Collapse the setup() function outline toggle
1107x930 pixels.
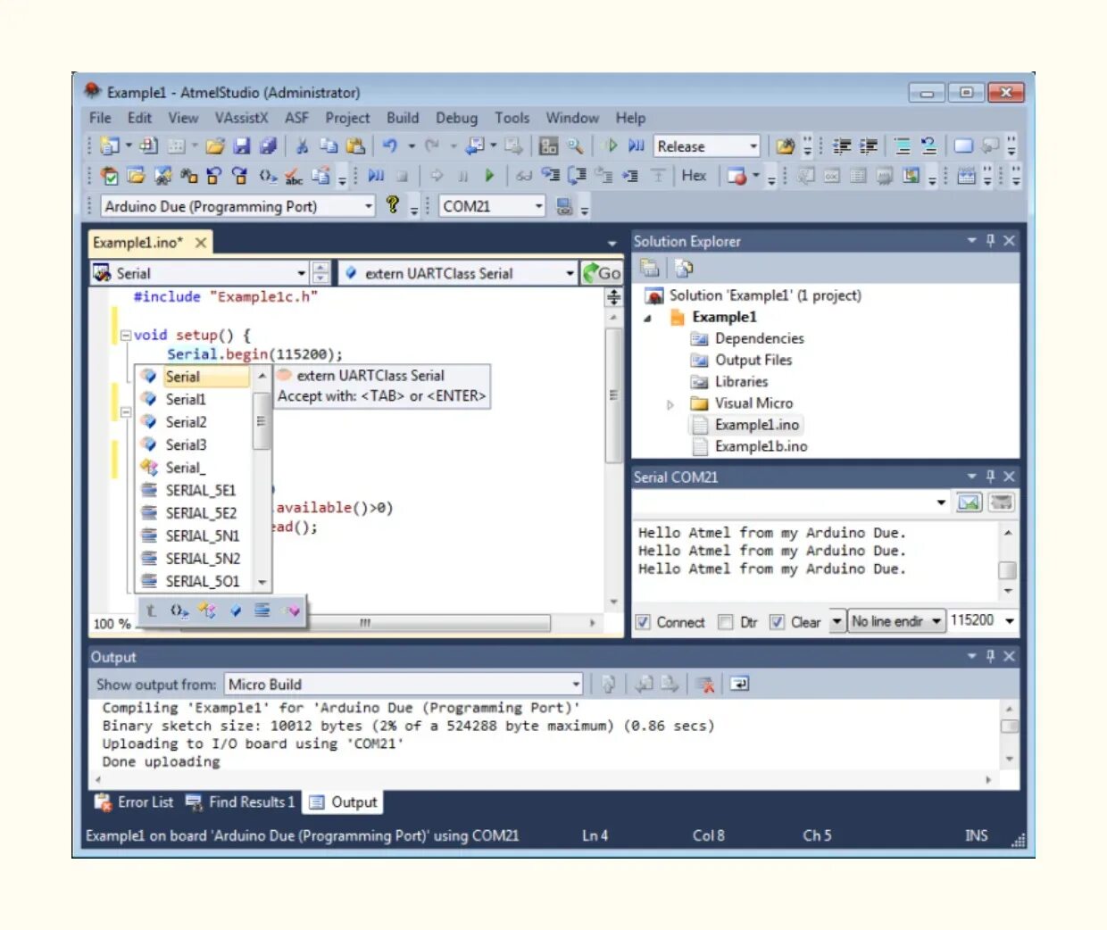point(126,336)
